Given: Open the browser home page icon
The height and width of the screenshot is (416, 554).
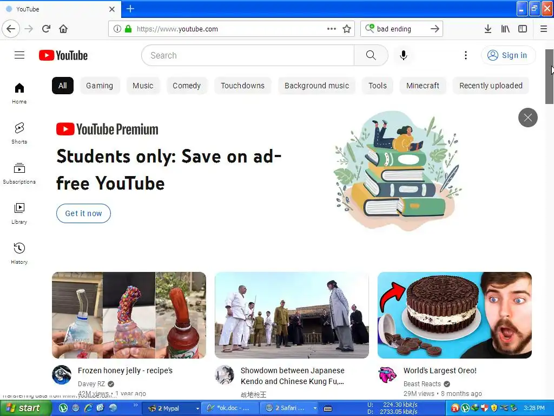Looking at the screenshot, I should (x=63, y=29).
